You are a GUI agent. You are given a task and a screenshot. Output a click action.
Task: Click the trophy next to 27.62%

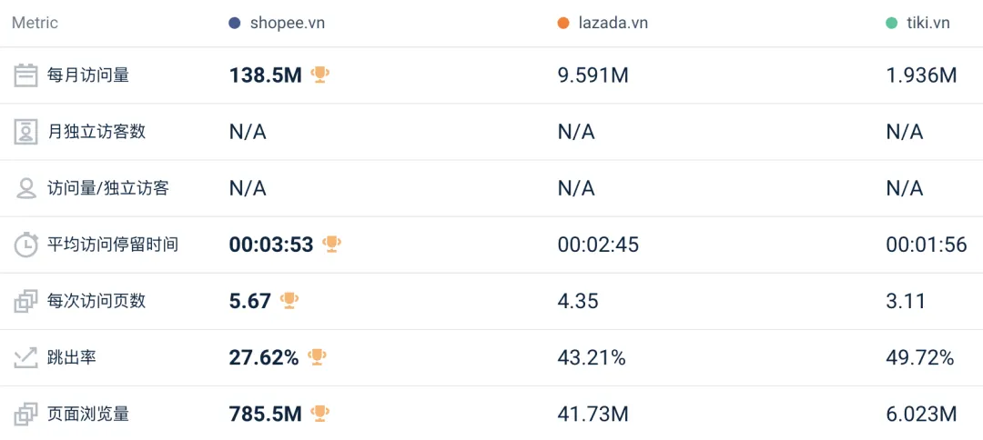[x=317, y=356]
